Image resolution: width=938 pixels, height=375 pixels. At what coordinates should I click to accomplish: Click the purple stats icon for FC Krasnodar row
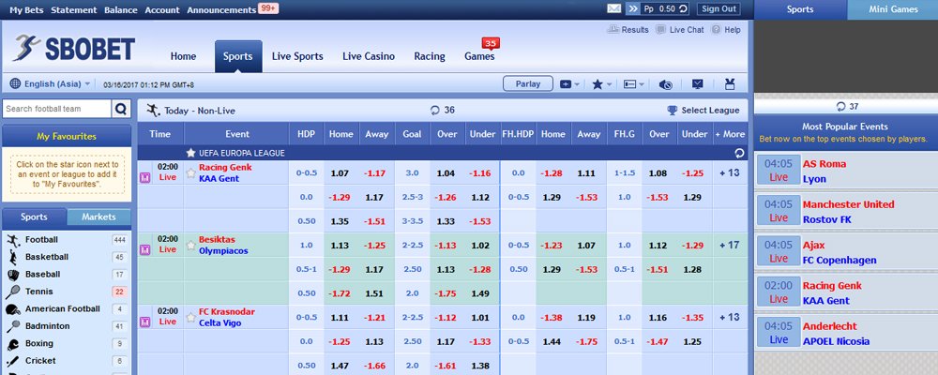coord(144,322)
